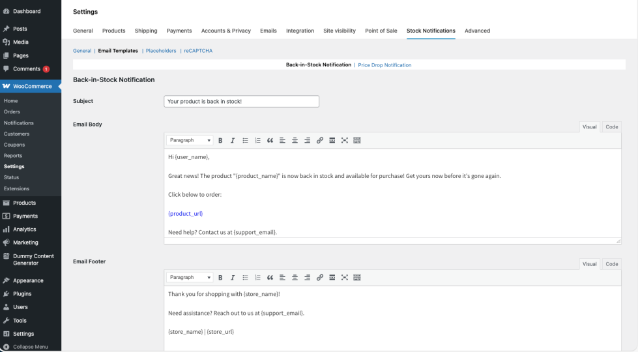Open Comments in the admin sidebar
This screenshot has height=352, width=638.
pos(31,69)
